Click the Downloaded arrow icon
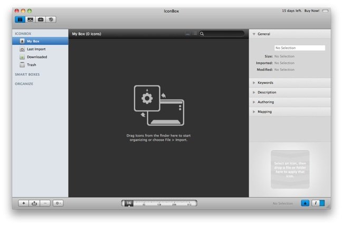Screen dimensions: 343x226 pyautogui.click(x=22, y=57)
